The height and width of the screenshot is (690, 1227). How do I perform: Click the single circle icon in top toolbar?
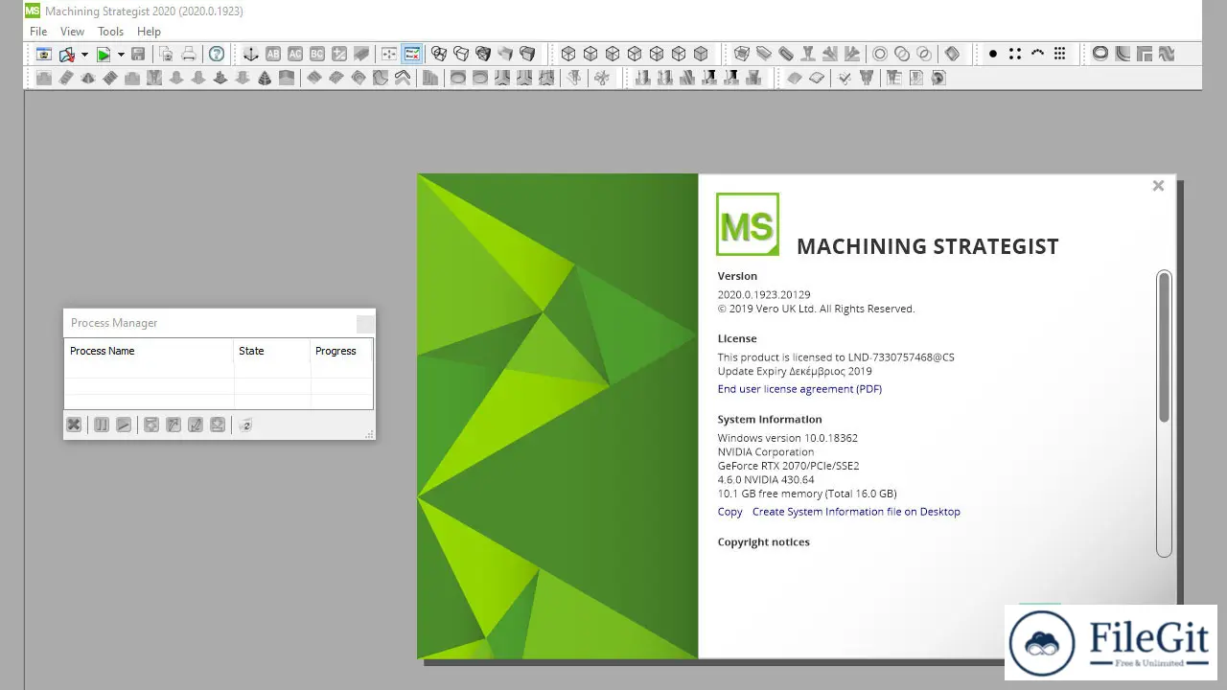[879, 55]
